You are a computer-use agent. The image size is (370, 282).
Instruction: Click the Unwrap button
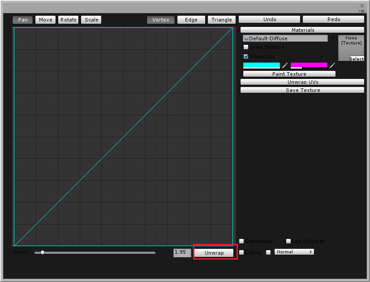[214, 253]
